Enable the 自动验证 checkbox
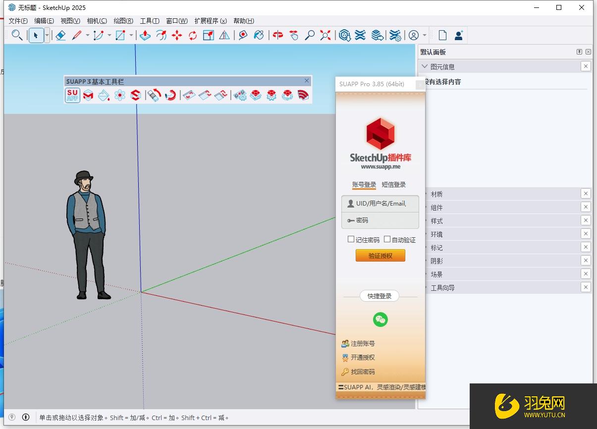The height and width of the screenshot is (429, 597). click(x=387, y=239)
